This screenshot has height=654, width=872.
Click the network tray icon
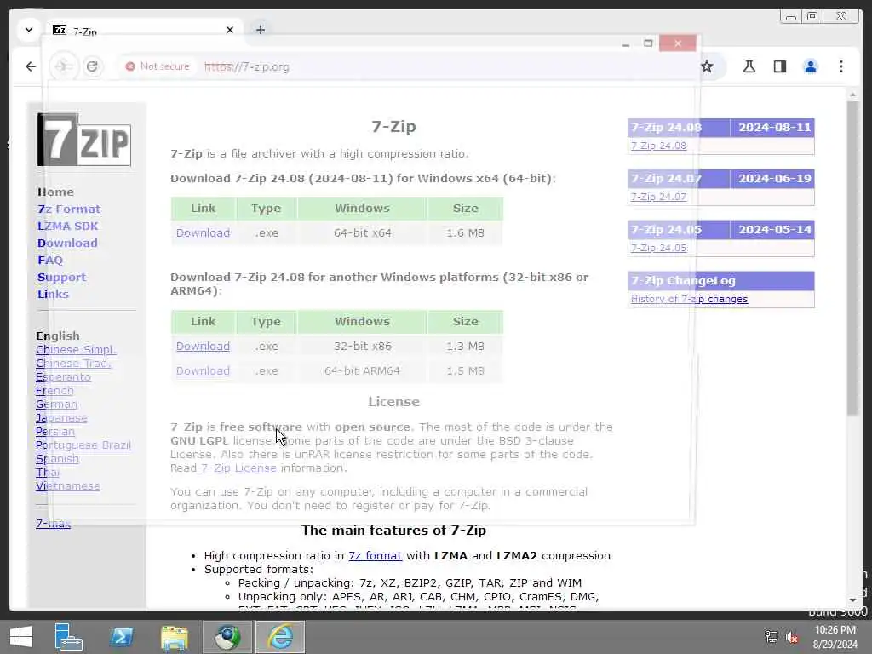pyautogui.click(x=771, y=637)
